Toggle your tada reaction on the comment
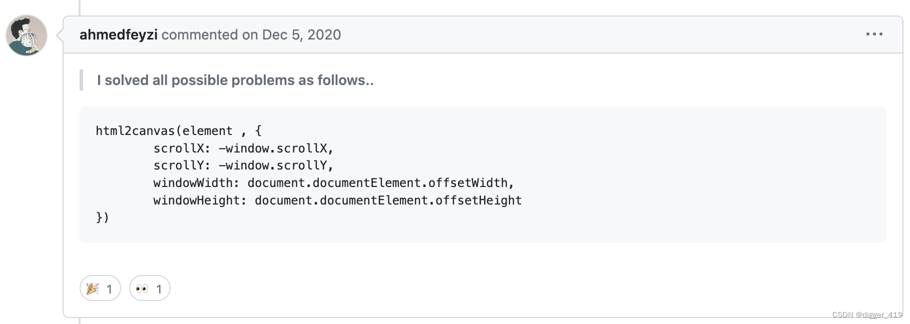Image resolution: width=910 pixels, height=324 pixels. point(100,288)
